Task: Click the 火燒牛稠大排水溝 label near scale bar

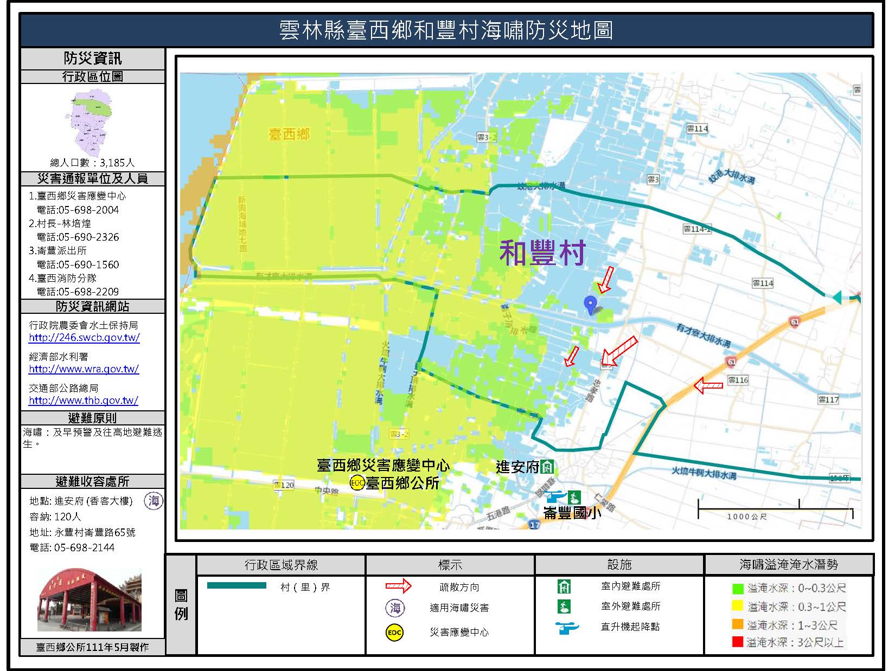Action: (704, 474)
